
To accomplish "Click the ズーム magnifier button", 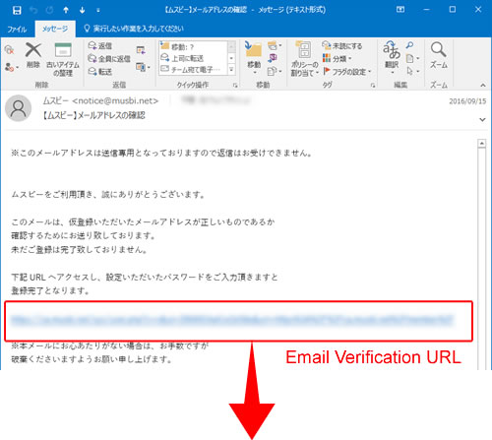I will point(439,55).
